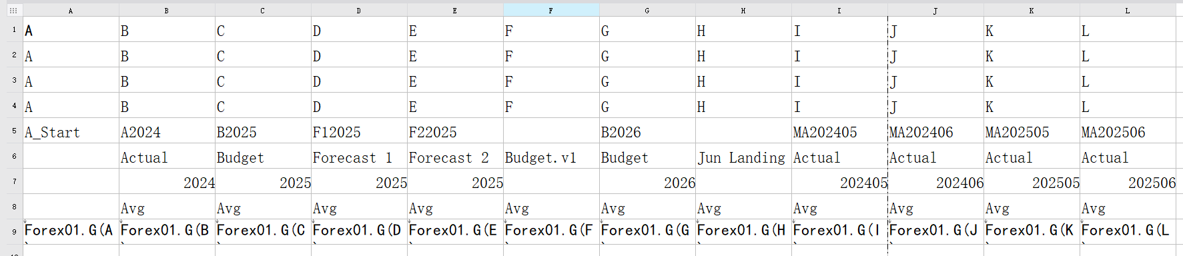This screenshot has height=256, width=1183.
Task: Click the Forex01.G(A cell
Action: point(71,231)
